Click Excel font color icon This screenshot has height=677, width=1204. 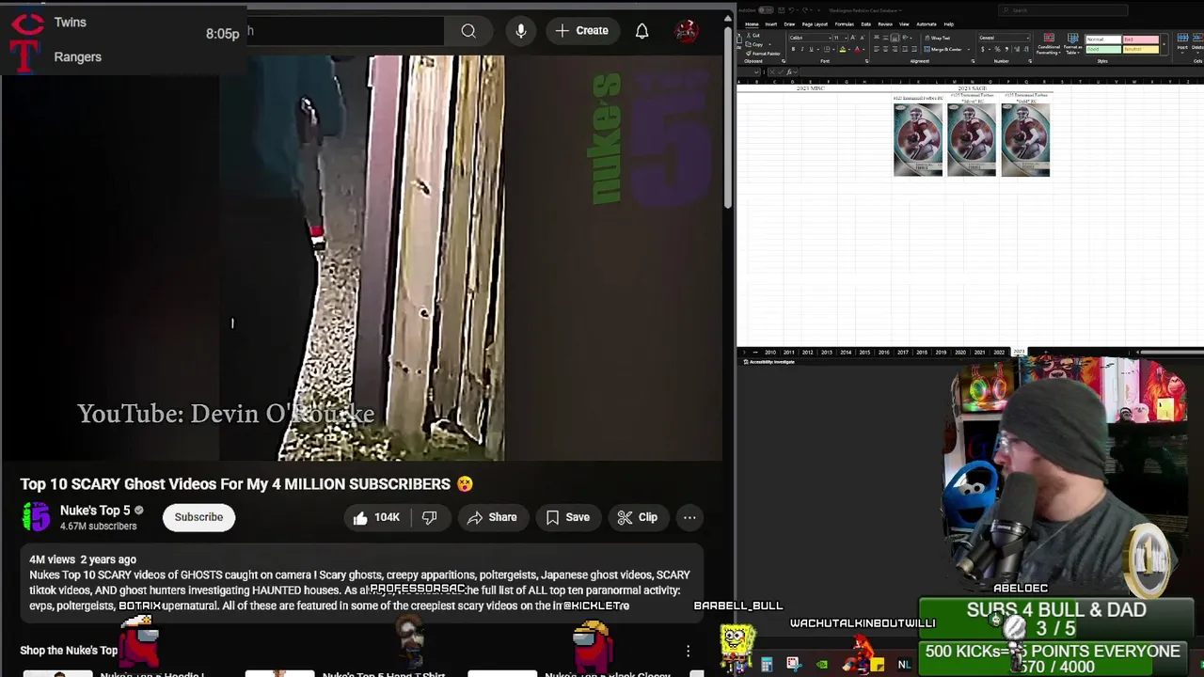(858, 49)
